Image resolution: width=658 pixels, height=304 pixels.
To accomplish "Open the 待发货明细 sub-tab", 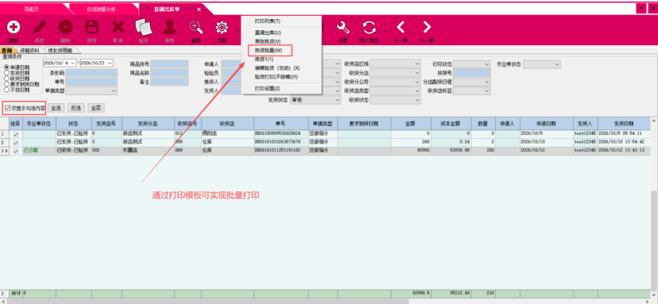I will point(60,50).
